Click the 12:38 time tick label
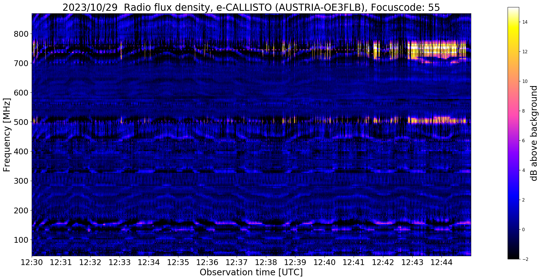This screenshot has height=280, width=542. pos(266,262)
